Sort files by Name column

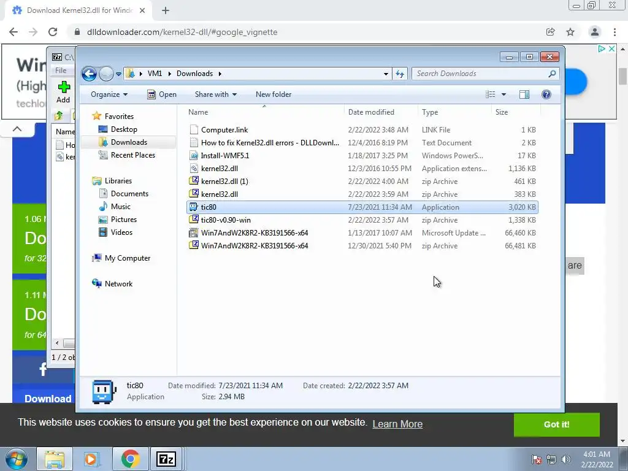point(264,112)
